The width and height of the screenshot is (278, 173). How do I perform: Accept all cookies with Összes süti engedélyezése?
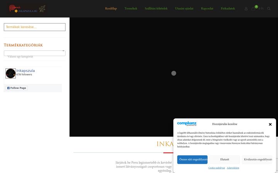tap(192, 160)
